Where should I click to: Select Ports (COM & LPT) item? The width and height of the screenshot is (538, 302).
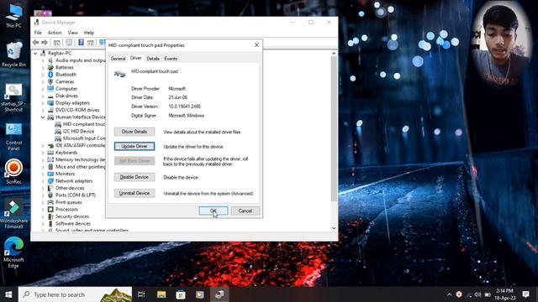coord(76,195)
